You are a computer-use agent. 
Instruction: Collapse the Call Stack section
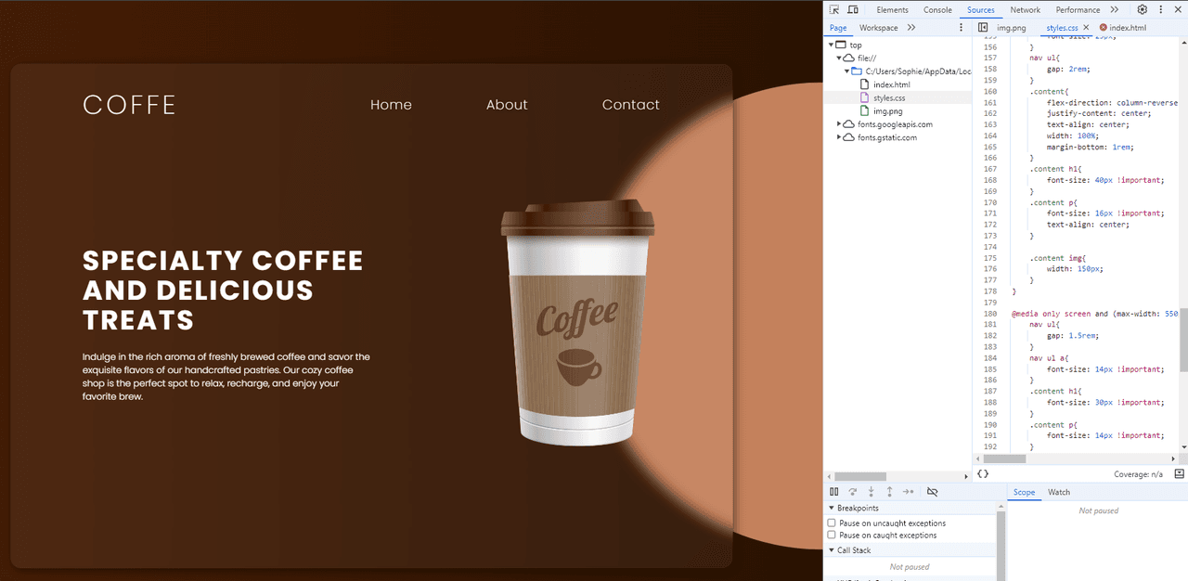[854, 550]
